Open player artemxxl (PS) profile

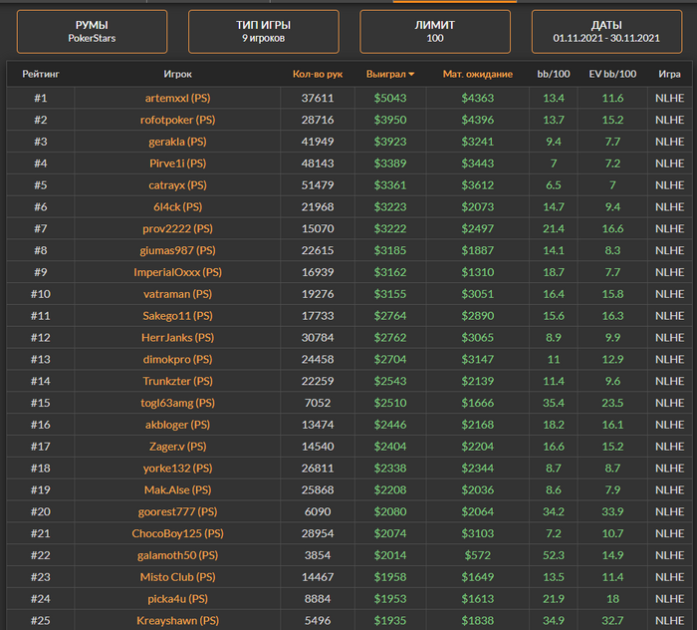(x=177, y=98)
